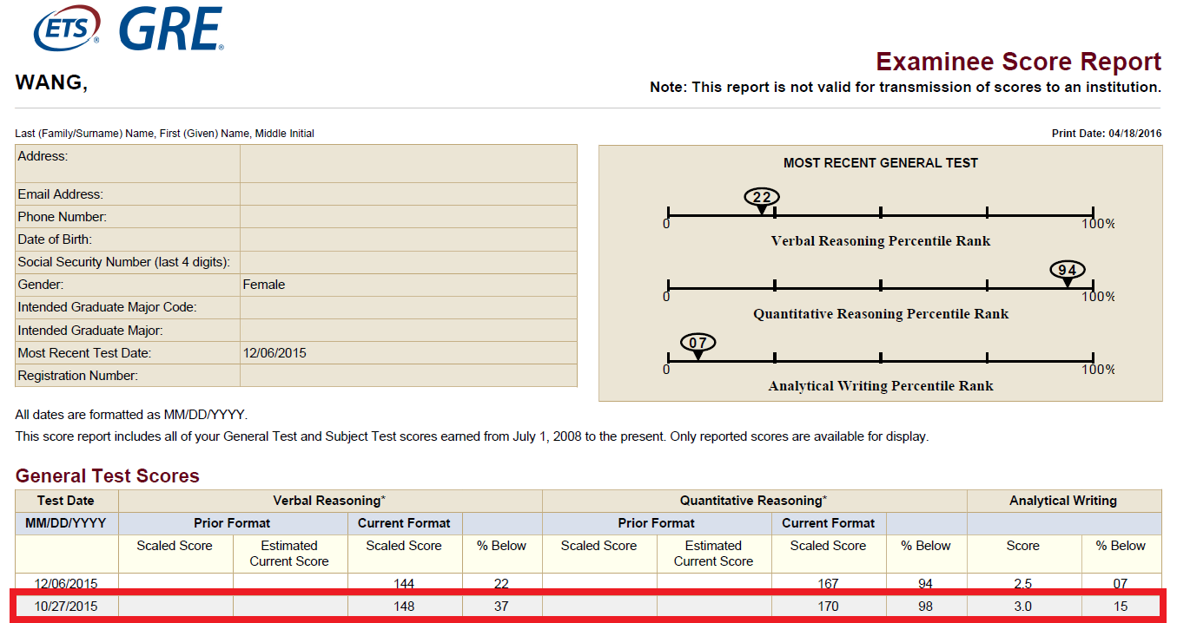This screenshot has height=623, width=1177.
Task: Select the examinee name WANG,
Action: tap(51, 83)
